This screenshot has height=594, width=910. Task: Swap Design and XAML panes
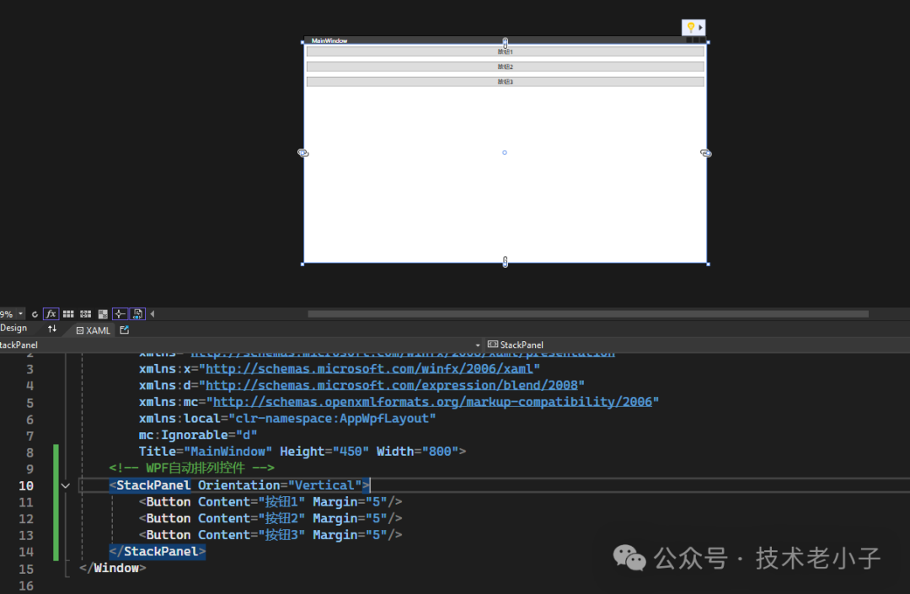point(52,329)
